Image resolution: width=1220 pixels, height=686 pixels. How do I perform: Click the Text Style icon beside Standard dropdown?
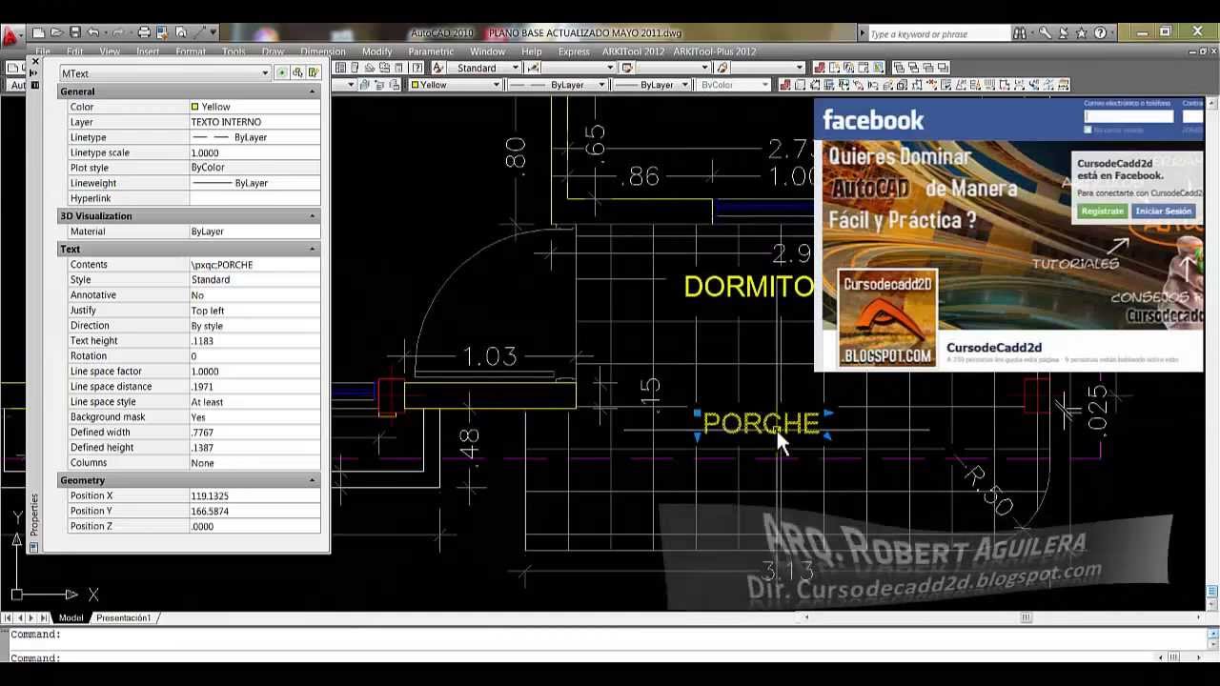pos(438,68)
